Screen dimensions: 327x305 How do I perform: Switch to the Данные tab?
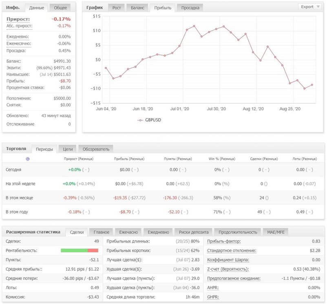point(37,8)
